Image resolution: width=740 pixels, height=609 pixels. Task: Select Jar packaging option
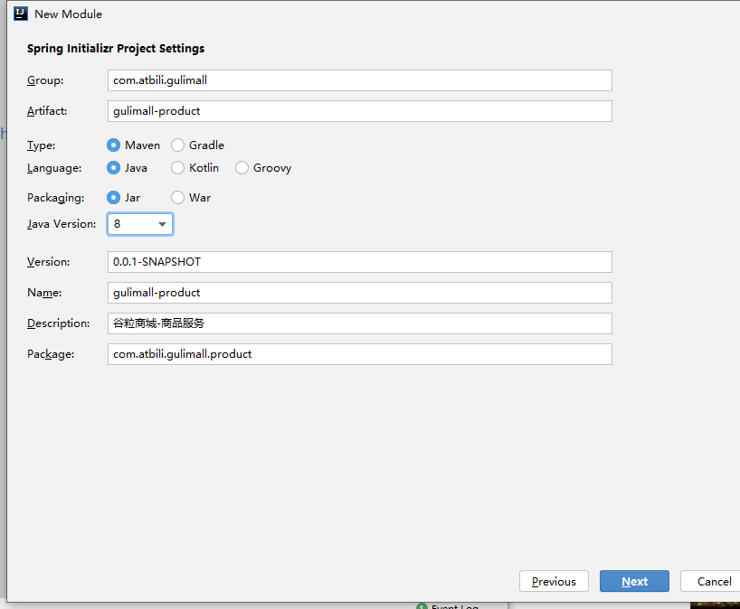[113, 198]
